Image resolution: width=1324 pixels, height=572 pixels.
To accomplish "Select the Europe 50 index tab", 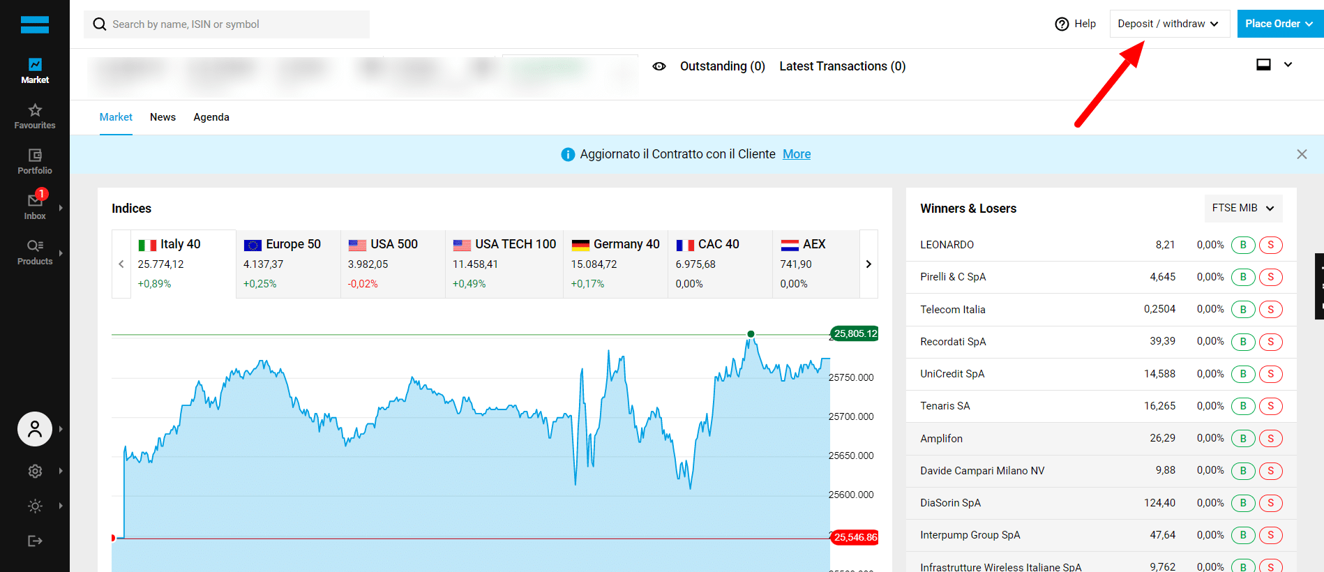I will [288, 264].
